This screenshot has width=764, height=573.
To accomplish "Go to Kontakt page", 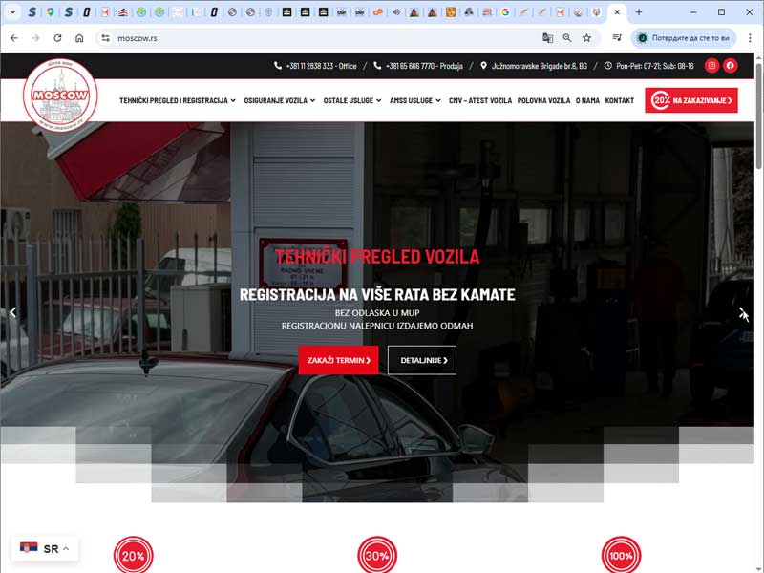I will [x=619, y=100].
